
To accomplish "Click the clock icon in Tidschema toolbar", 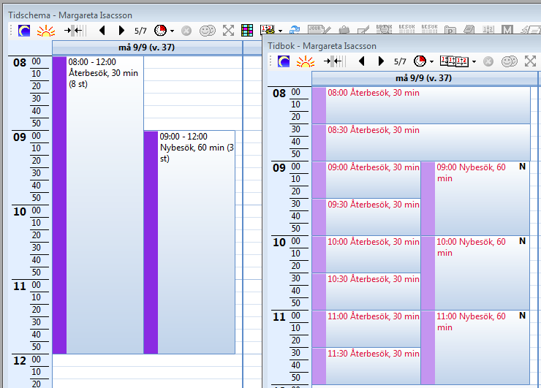I will pos(160,31).
